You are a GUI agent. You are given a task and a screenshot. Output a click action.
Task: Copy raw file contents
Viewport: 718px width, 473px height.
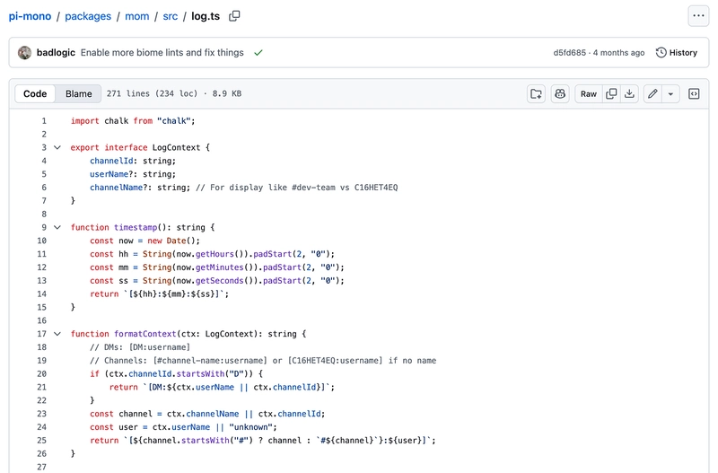[x=611, y=93]
